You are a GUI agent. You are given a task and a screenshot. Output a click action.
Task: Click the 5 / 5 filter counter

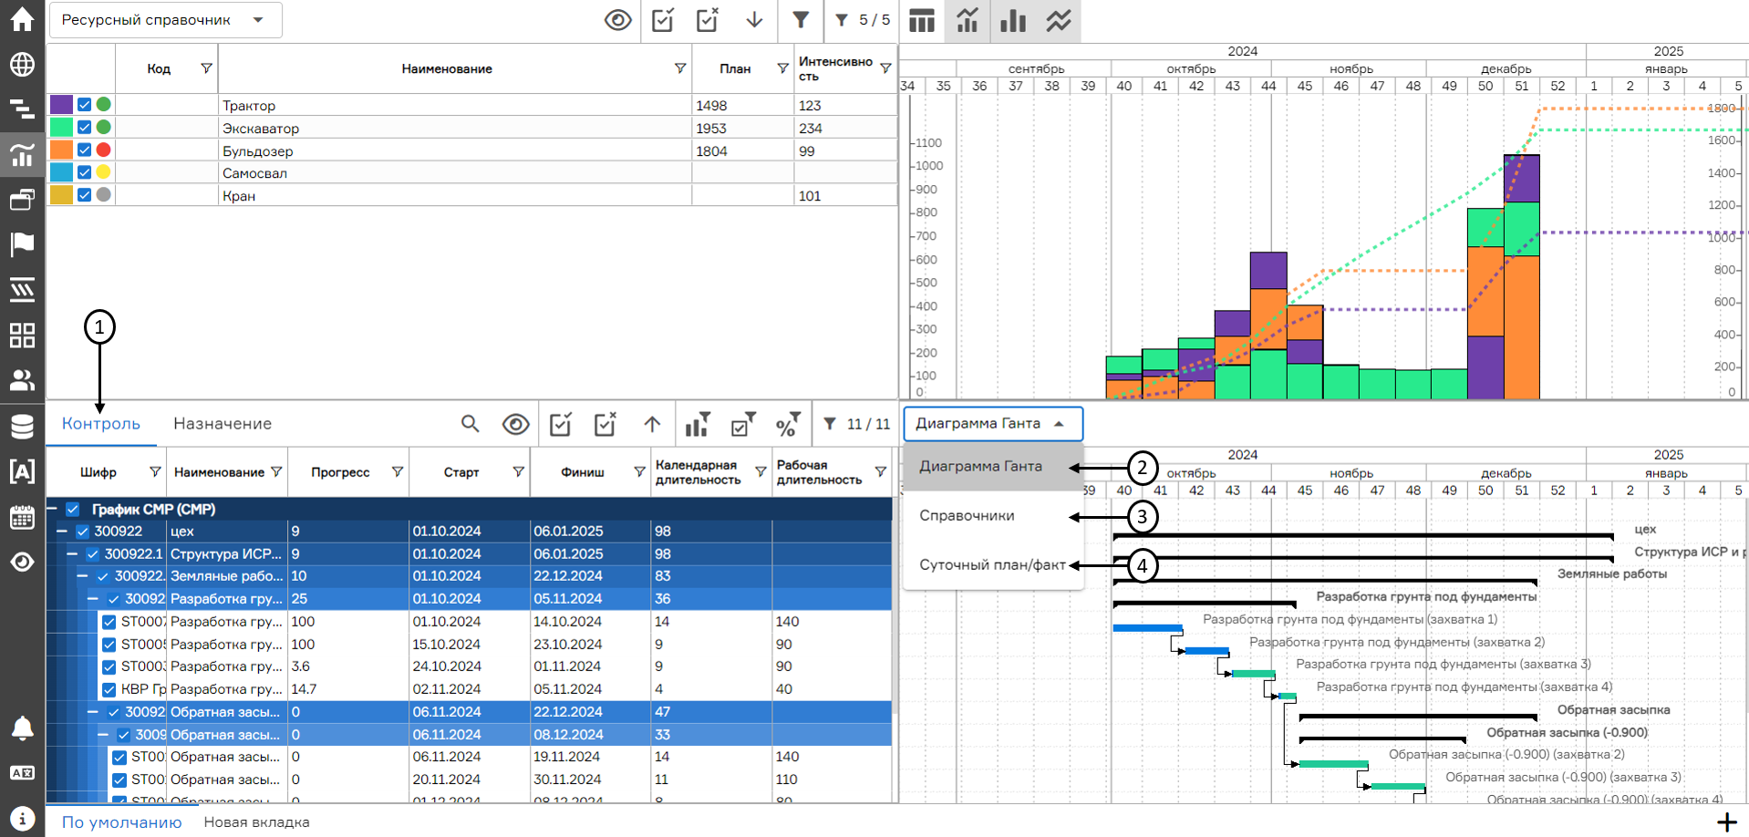[x=863, y=20]
